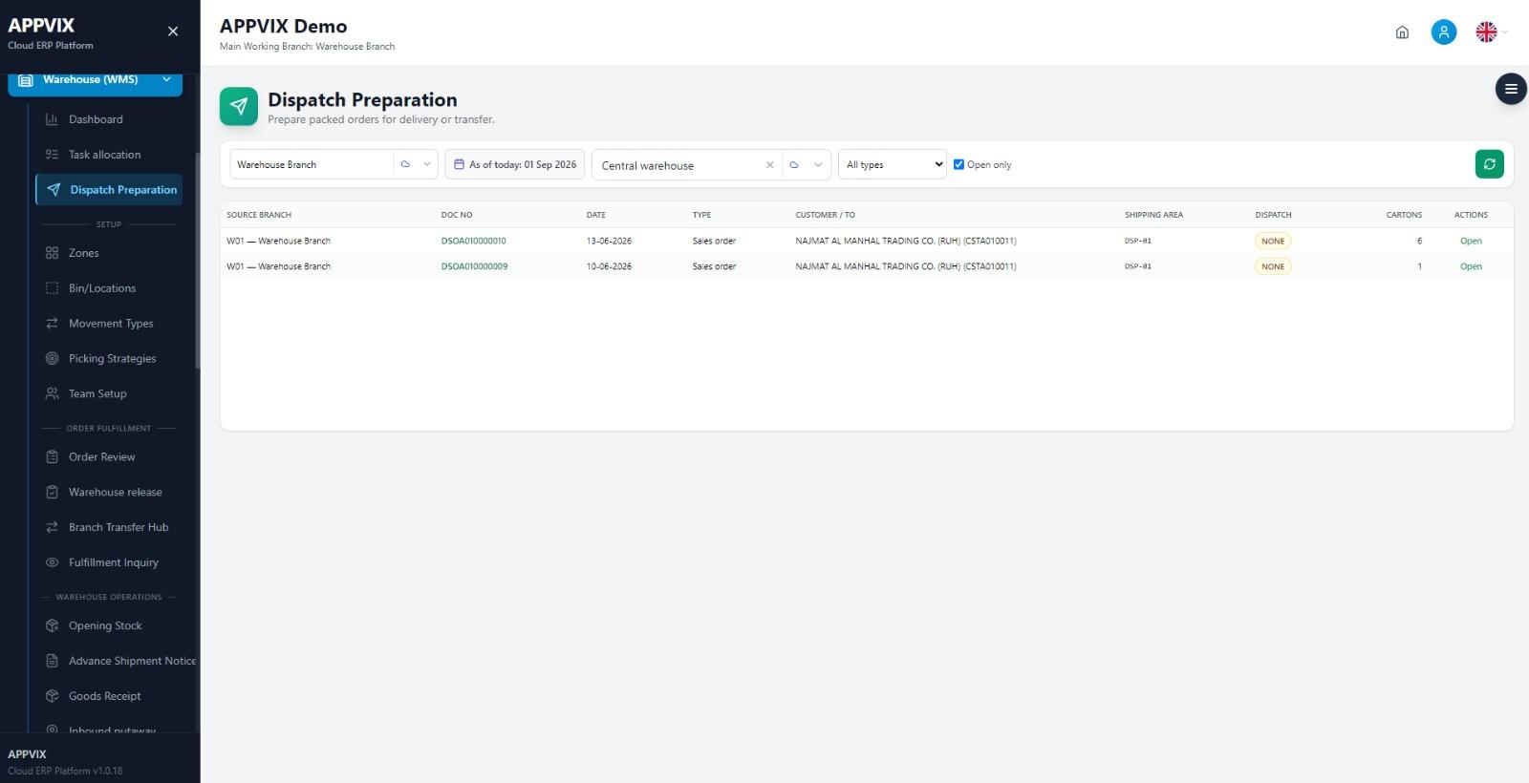Open the user profile avatar icon
Image resolution: width=1529 pixels, height=783 pixels.
1444,32
